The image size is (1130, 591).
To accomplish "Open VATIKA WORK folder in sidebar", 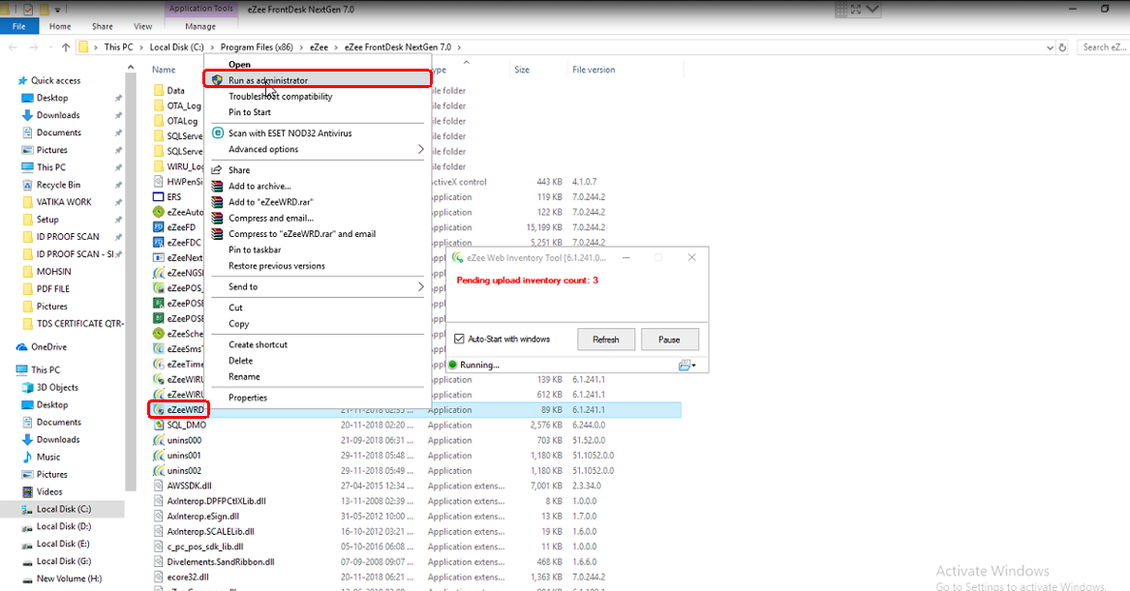I will (x=64, y=202).
